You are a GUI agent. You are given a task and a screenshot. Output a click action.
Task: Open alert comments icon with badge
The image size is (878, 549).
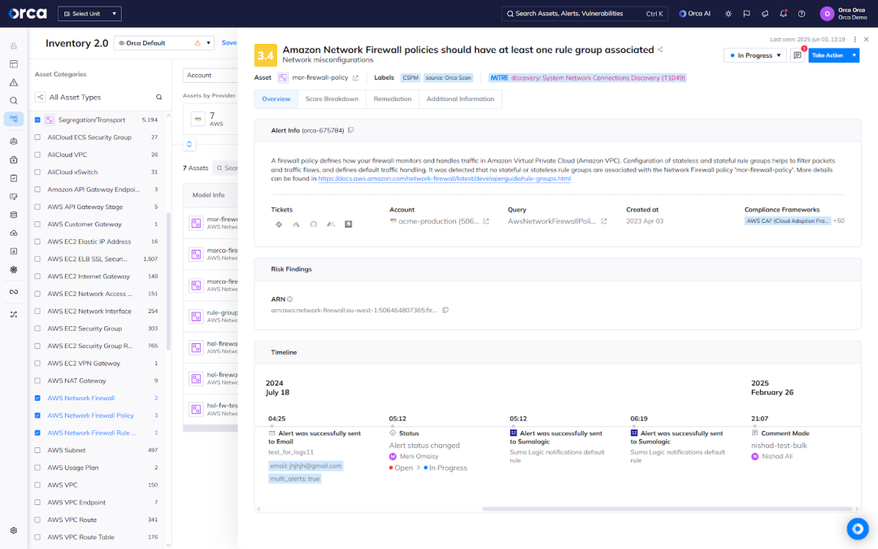pos(798,55)
